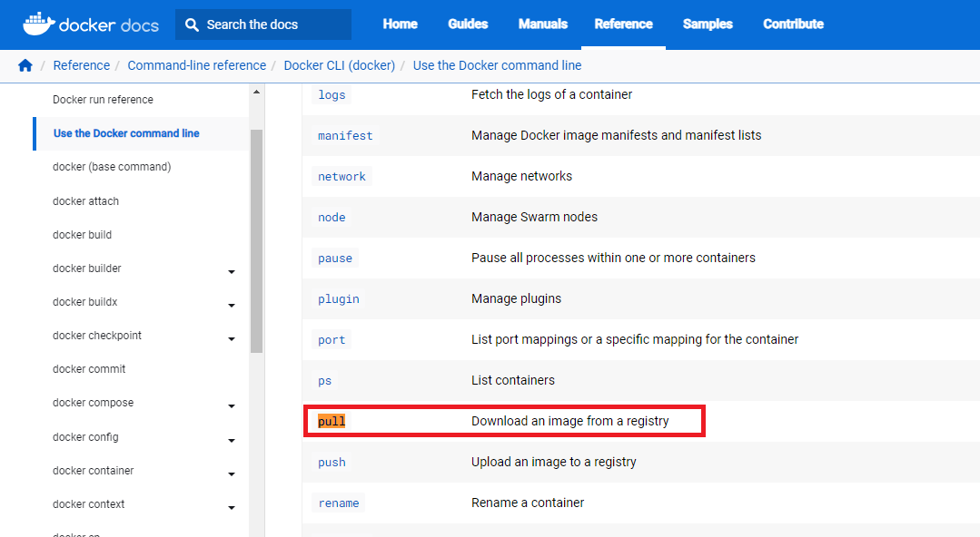Open the network command link
The height and width of the screenshot is (537, 980).
click(x=342, y=177)
